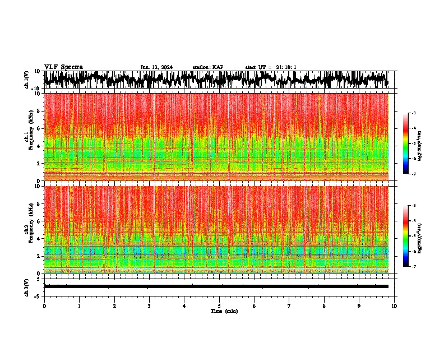Viewport: 444px width, 343px height.
Task: Click the log(PSD) label beside ch.1 color bar
Action: (x=420, y=146)
